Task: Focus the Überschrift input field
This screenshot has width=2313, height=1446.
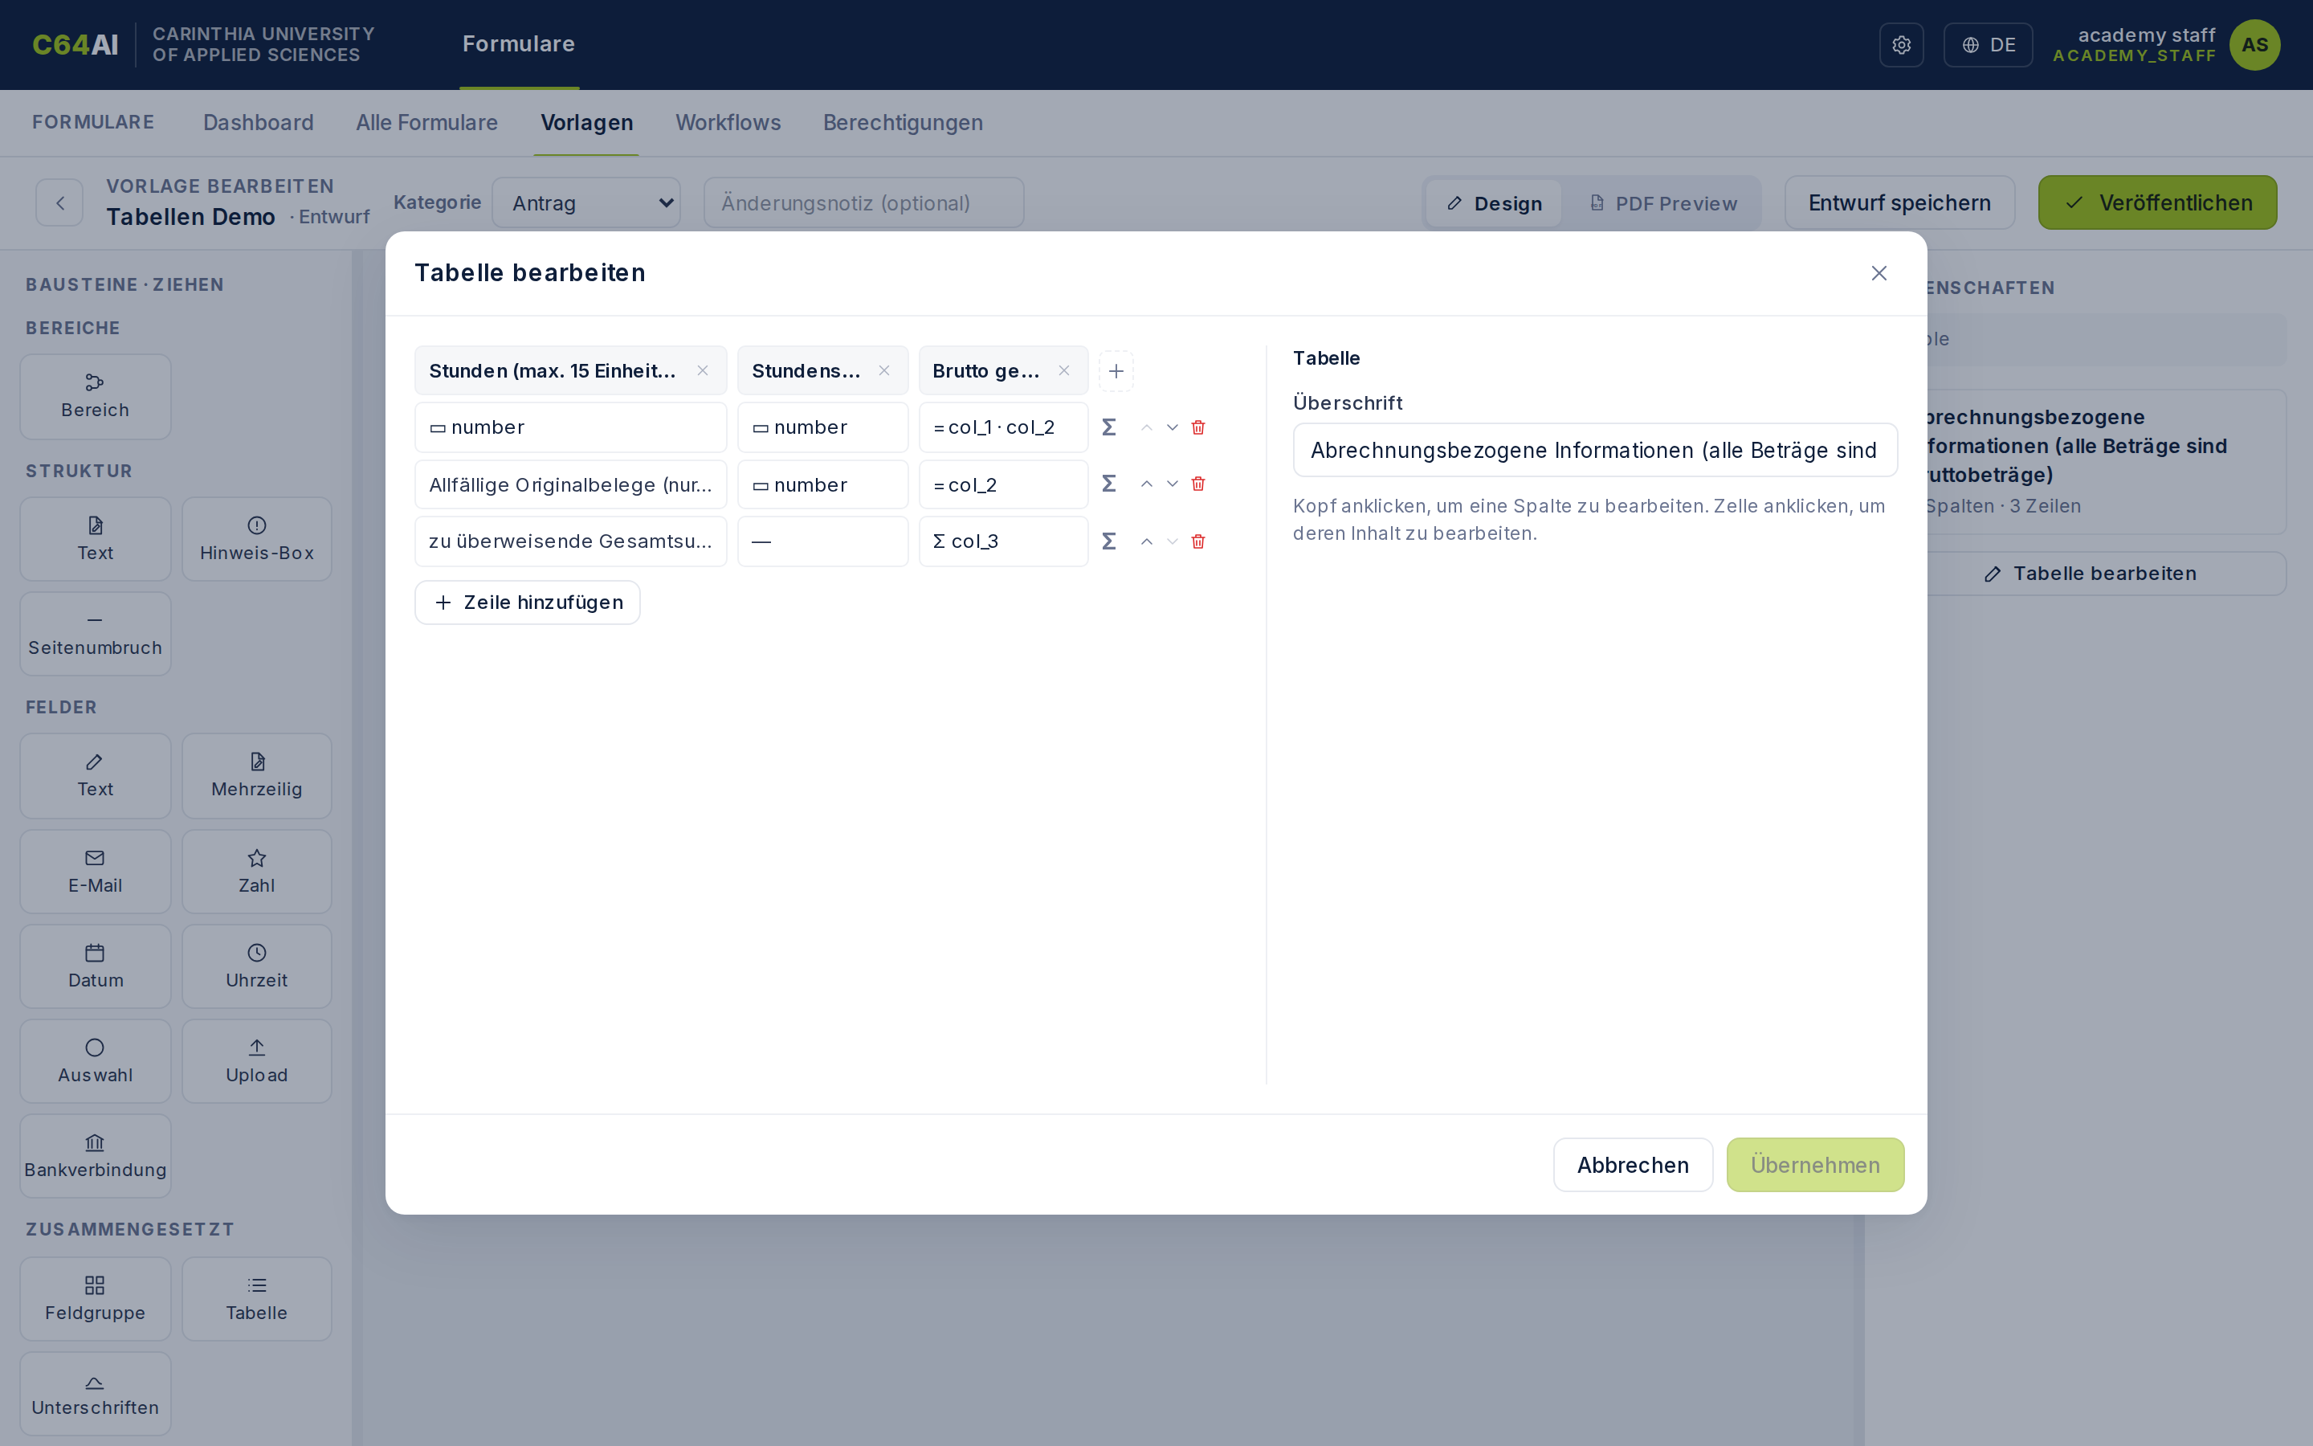Action: [1595, 451]
